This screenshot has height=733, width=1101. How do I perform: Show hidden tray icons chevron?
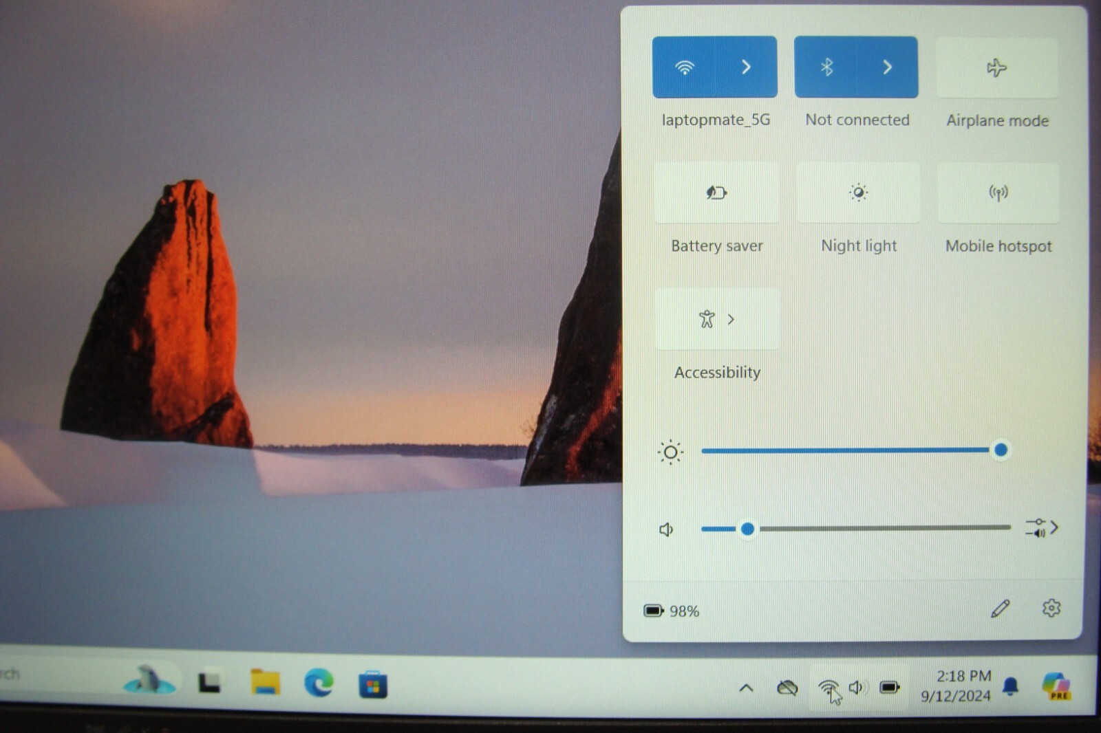pyautogui.click(x=746, y=687)
